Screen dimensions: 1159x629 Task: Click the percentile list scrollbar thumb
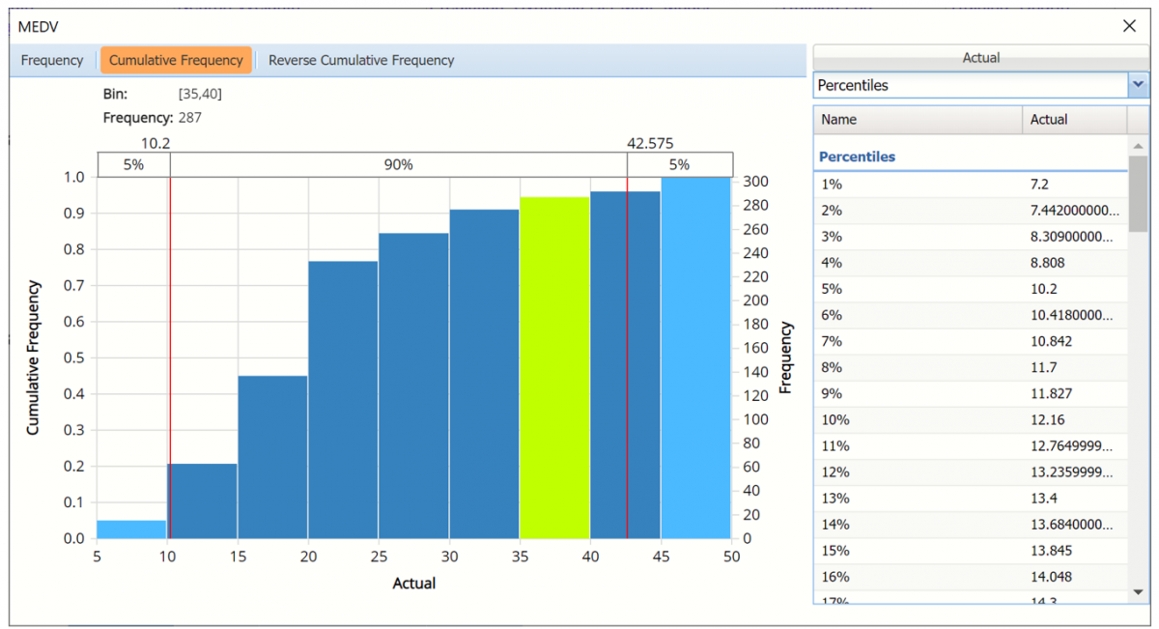pyautogui.click(x=1138, y=193)
